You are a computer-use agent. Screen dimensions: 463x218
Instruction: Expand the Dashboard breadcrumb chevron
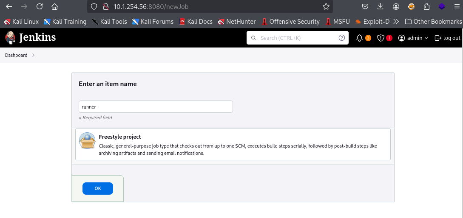33,55
